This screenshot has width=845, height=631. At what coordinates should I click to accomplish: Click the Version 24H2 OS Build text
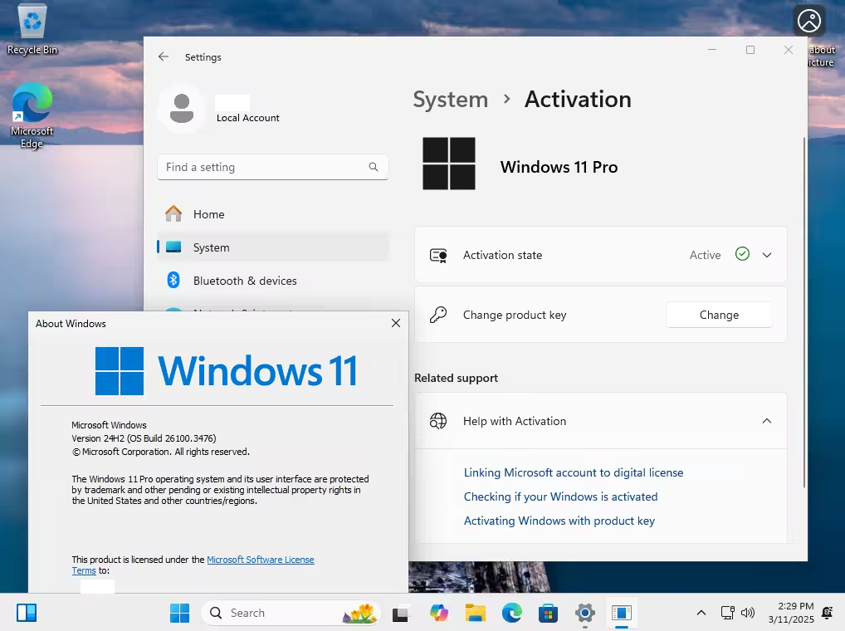click(x=144, y=438)
